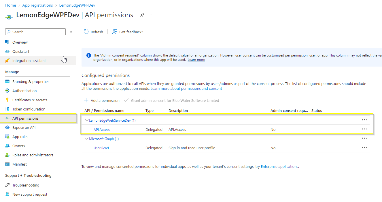This screenshot has width=382, height=202.
Task: Select Expose an API menu item
Action: [x=24, y=127]
